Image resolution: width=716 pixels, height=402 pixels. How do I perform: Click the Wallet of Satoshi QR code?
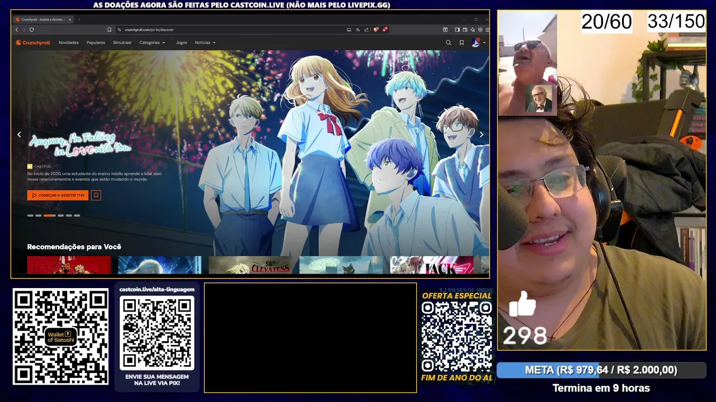(x=60, y=336)
